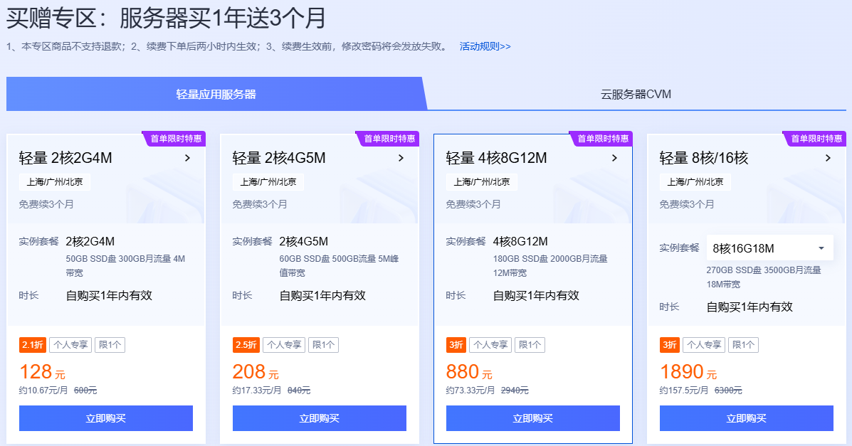The height and width of the screenshot is (446, 852).
Task: Click the struck-through 6300元 original price
Action: pyautogui.click(x=728, y=391)
